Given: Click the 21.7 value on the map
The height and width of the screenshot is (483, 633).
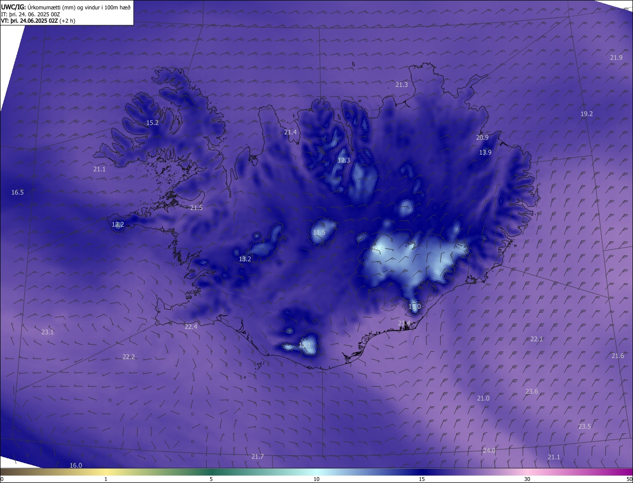Looking at the screenshot, I should (x=258, y=456).
